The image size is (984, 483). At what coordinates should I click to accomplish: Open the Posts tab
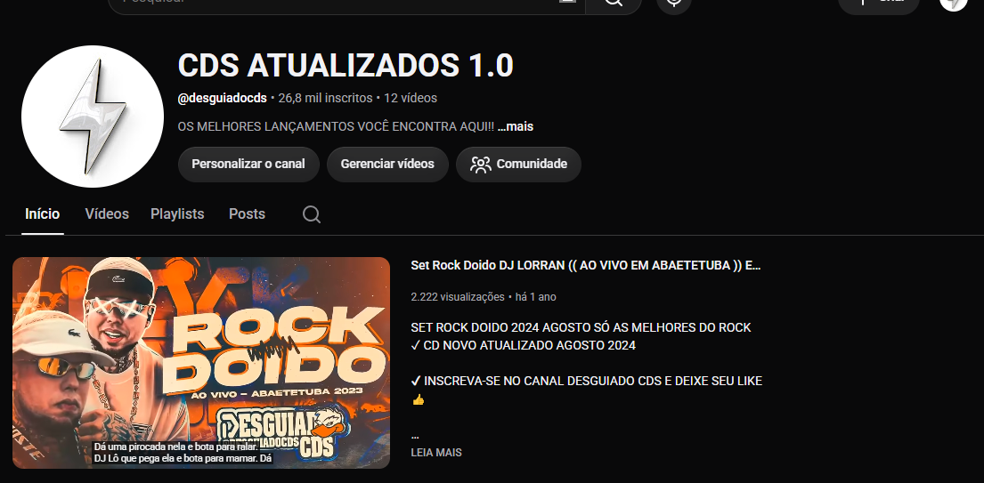click(x=247, y=214)
